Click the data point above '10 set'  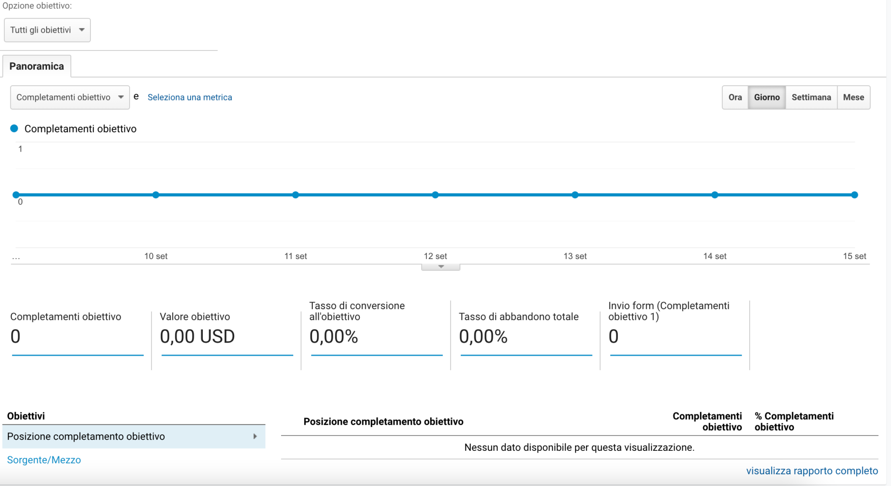point(156,195)
